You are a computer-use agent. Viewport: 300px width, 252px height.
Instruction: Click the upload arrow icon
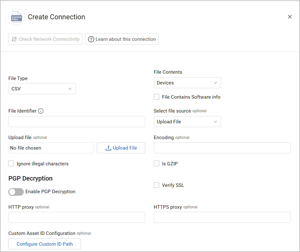click(108, 148)
